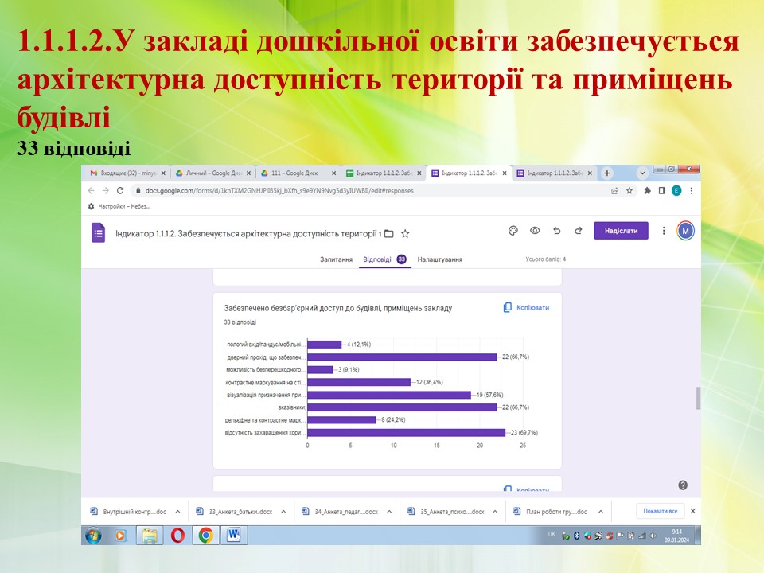
Task: Open the media player taskbar icon
Action: point(121,536)
